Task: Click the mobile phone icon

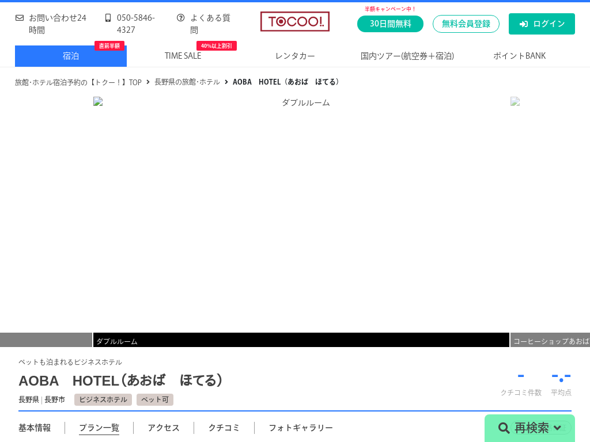Action: [x=108, y=18]
